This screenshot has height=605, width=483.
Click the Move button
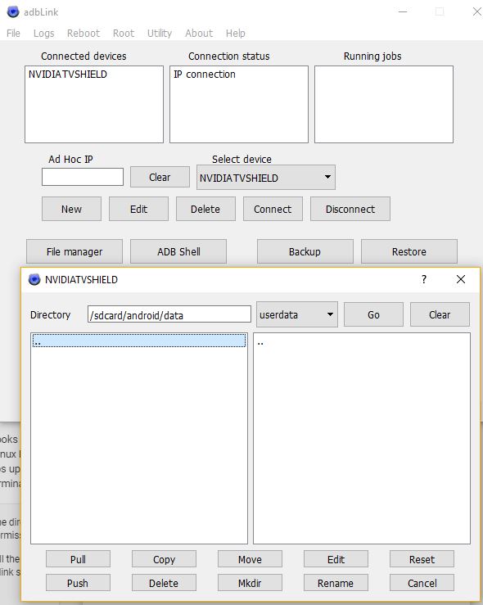click(x=250, y=559)
